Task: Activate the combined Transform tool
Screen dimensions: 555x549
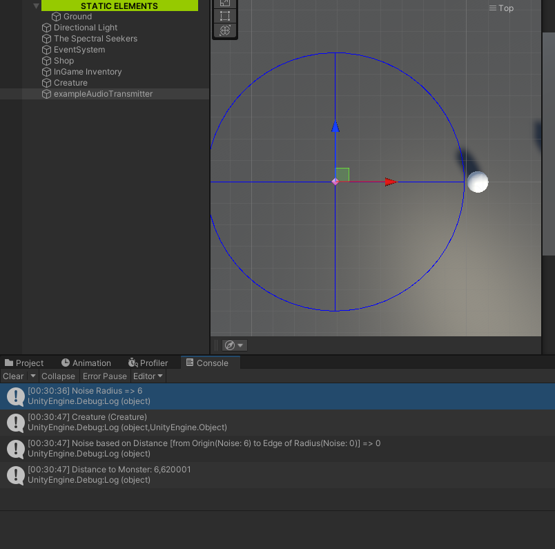Action: [224, 30]
